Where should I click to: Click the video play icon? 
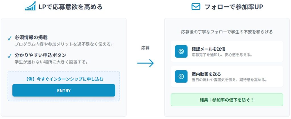(x=181, y=76)
